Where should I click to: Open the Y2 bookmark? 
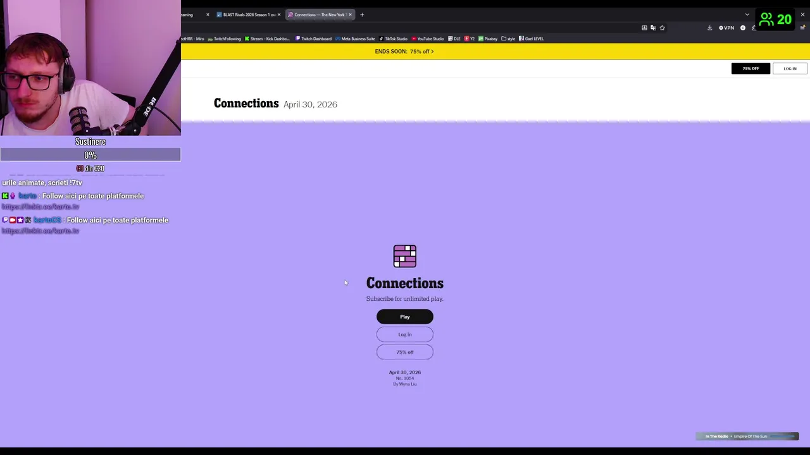470,39
